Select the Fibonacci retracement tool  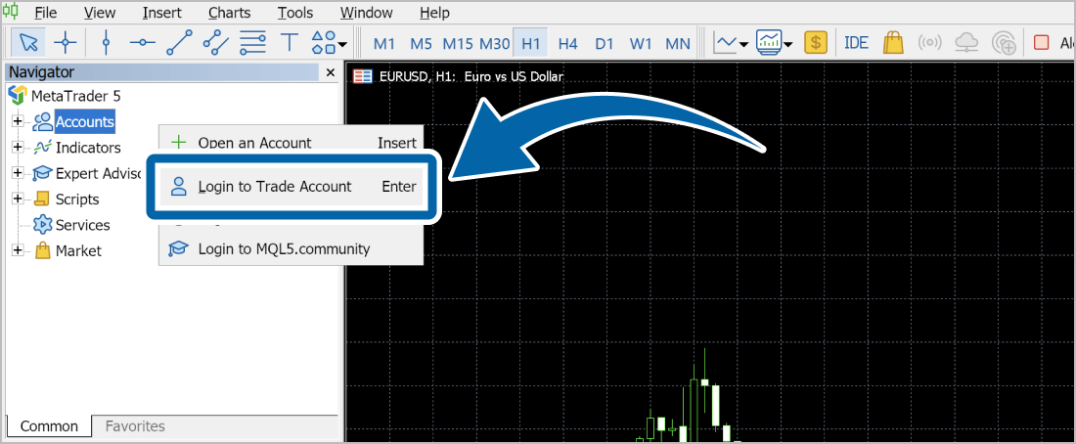(x=253, y=43)
